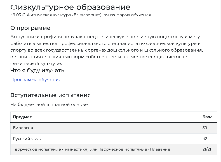Click the О программе heading
Image resolution: width=221 pixels, height=162 pixels.
[30, 28]
